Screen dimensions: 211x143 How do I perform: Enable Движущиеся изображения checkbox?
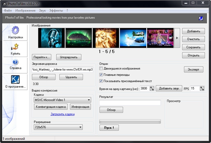coord(101,69)
